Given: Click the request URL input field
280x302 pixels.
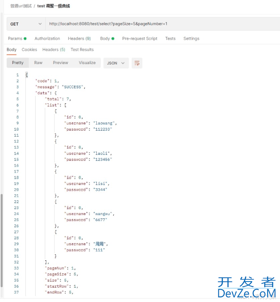Looking at the screenshot, I should tap(162, 24).
